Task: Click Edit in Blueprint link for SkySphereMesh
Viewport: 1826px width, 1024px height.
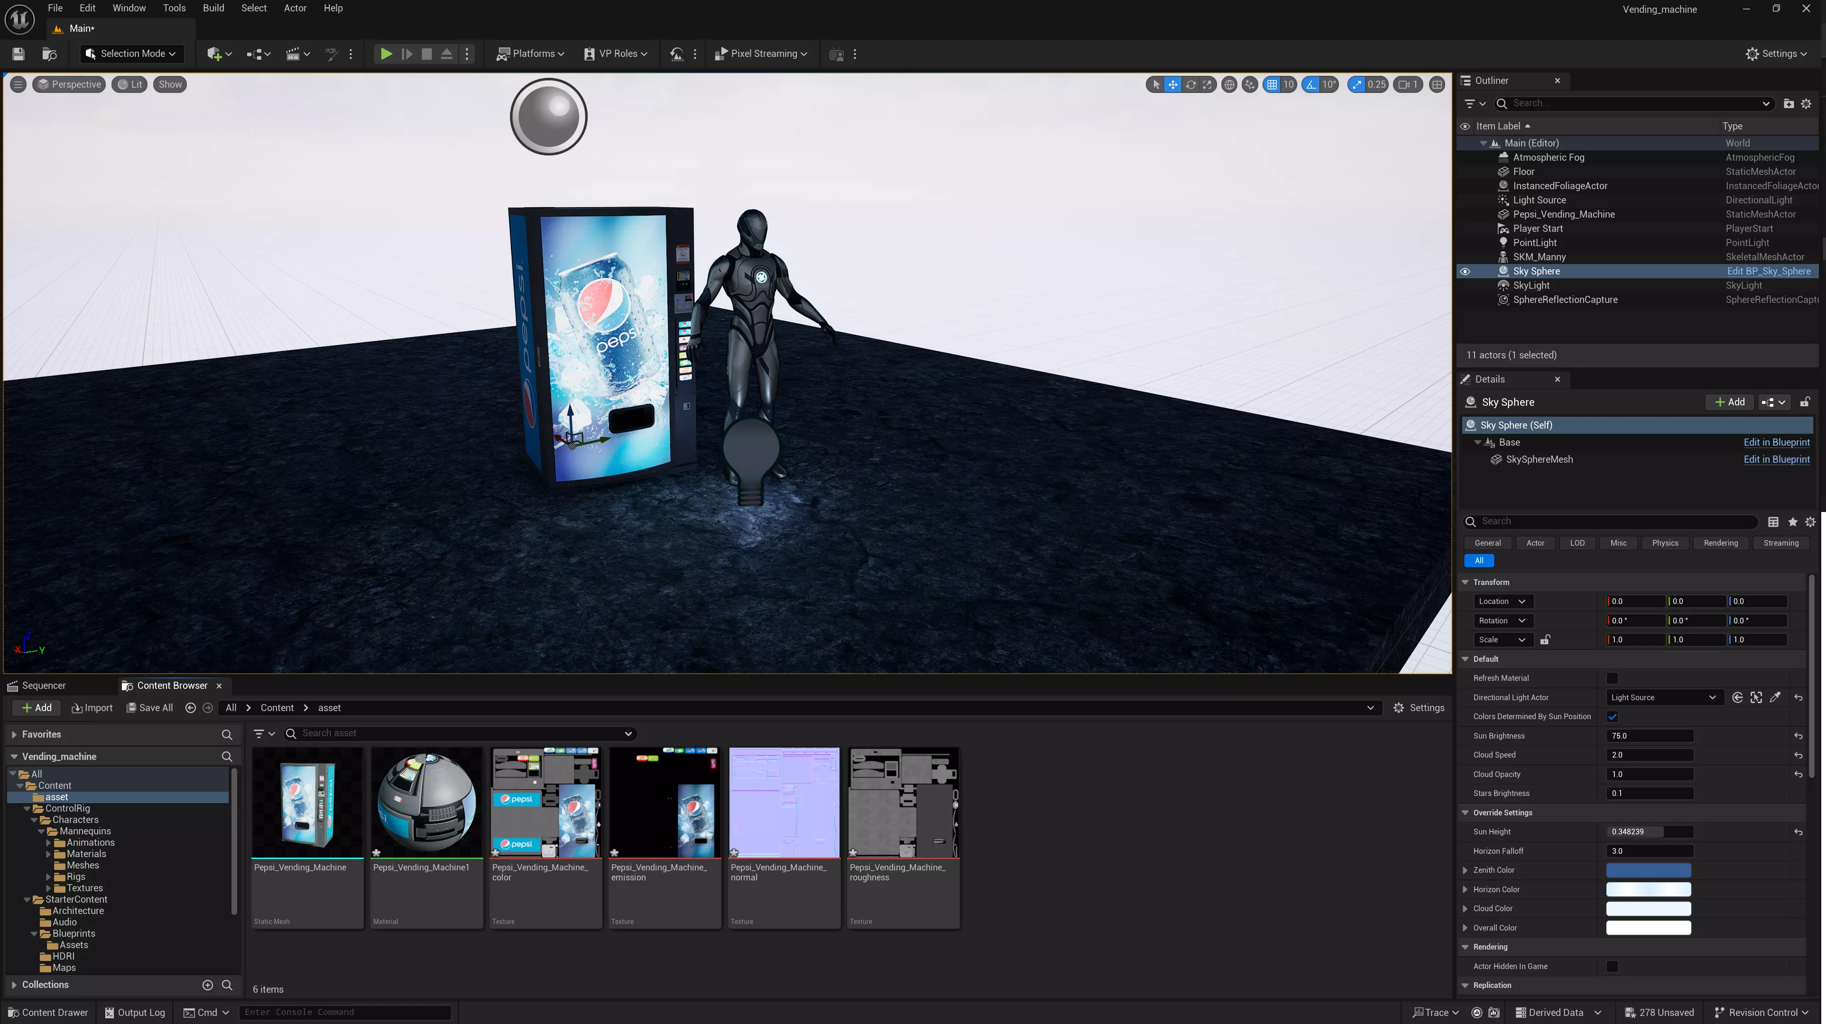Action: tap(1776, 459)
